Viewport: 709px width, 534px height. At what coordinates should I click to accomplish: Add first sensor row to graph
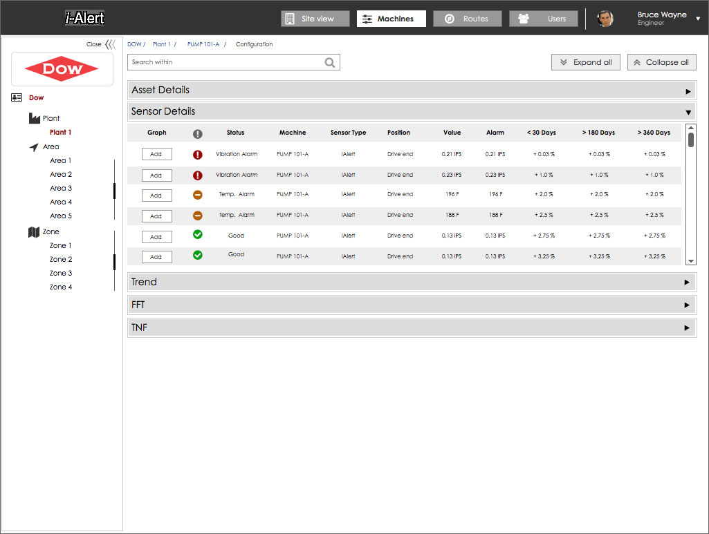156,155
